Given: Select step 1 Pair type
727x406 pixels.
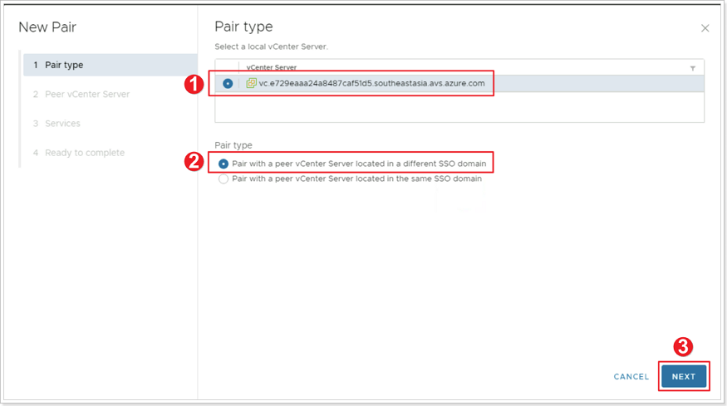Looking at the screenshot, I should (x=111, y=65).
